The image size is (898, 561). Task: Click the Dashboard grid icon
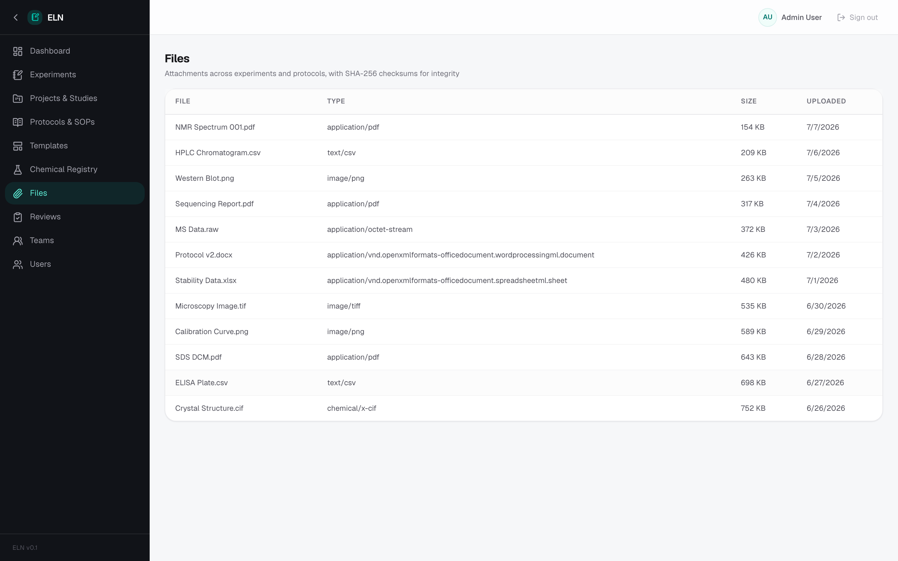tap(18, 51)
